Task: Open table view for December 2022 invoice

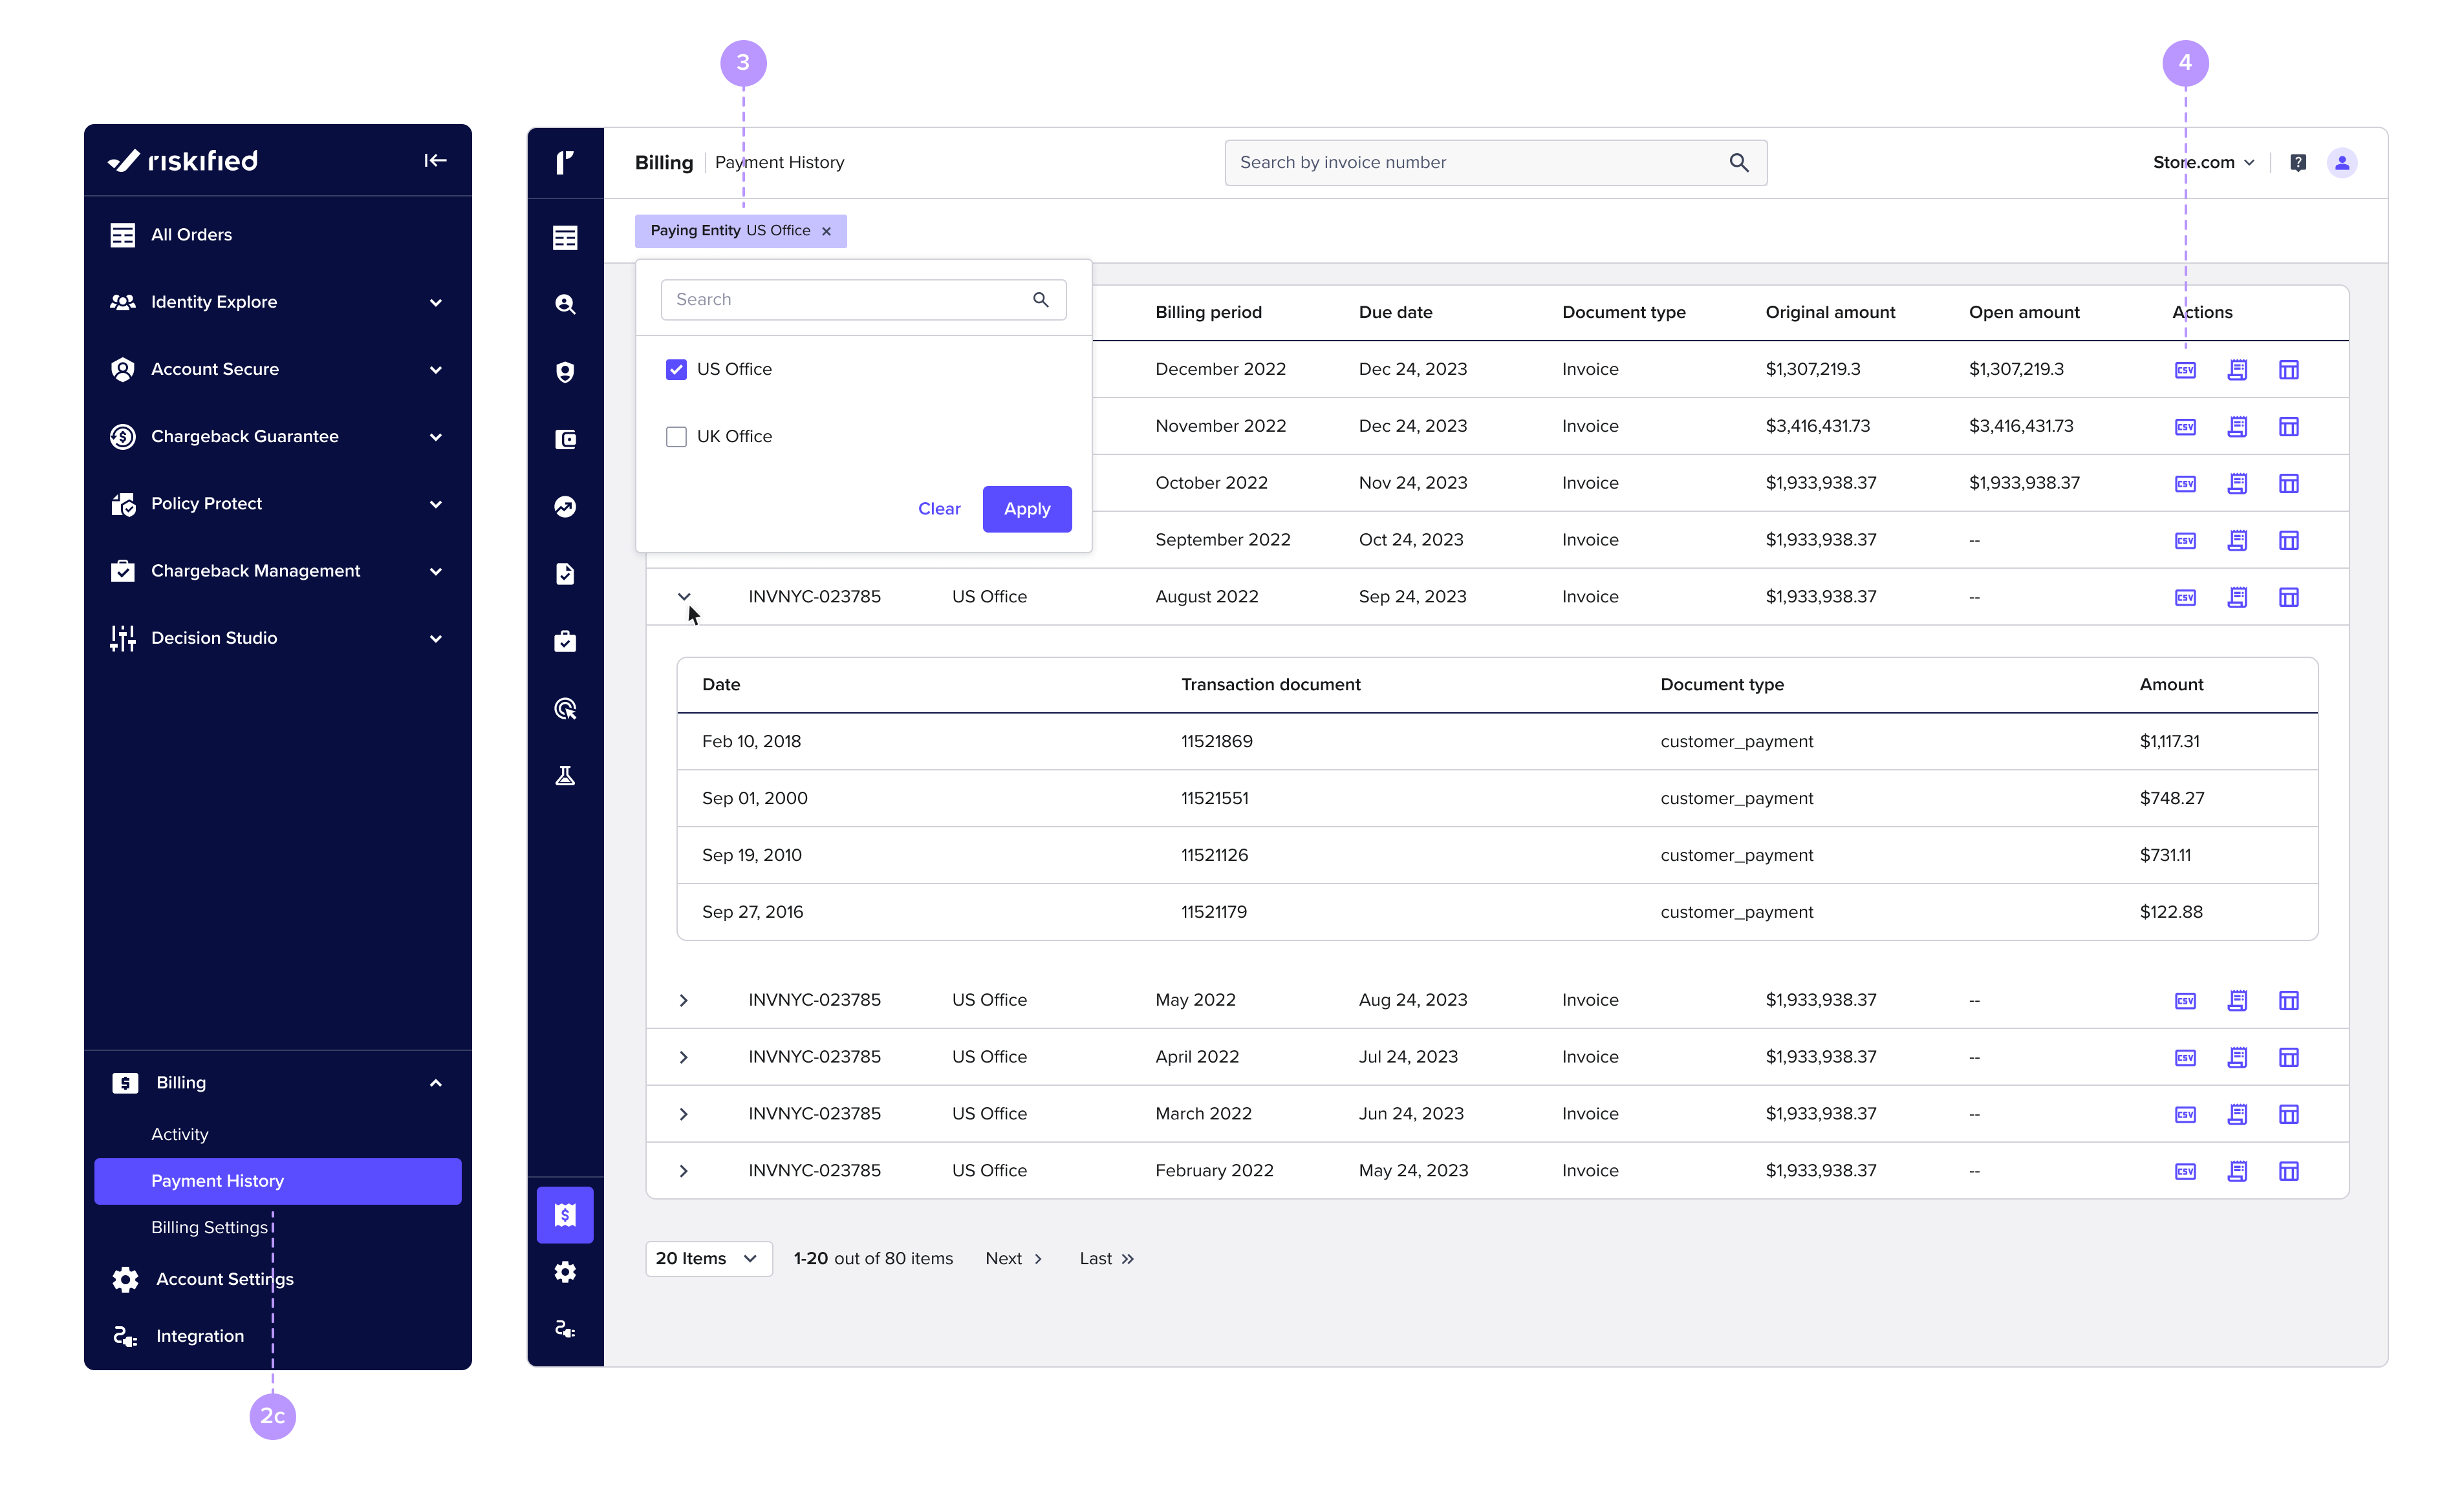Action: pos(2288,370)
